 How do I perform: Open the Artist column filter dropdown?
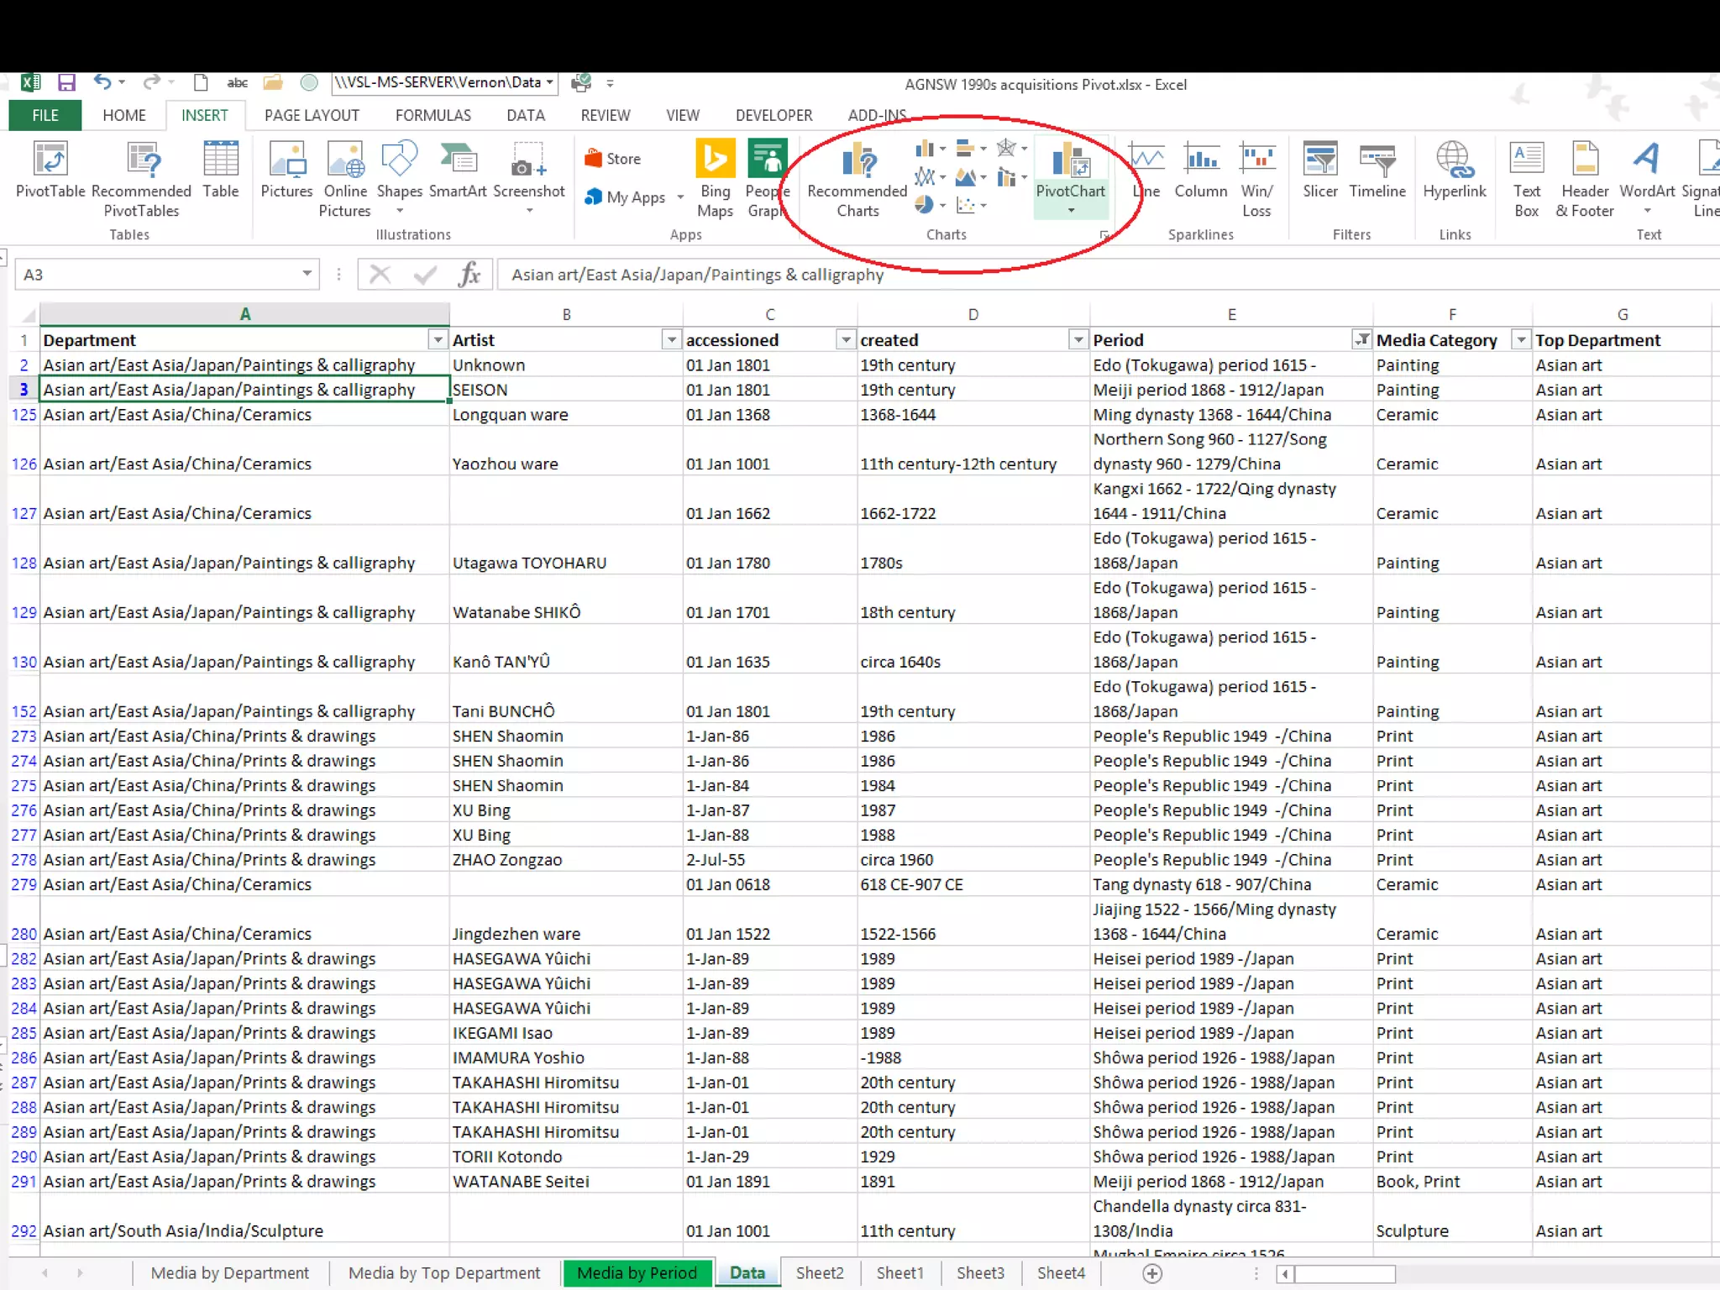click(x=670, y=339)
